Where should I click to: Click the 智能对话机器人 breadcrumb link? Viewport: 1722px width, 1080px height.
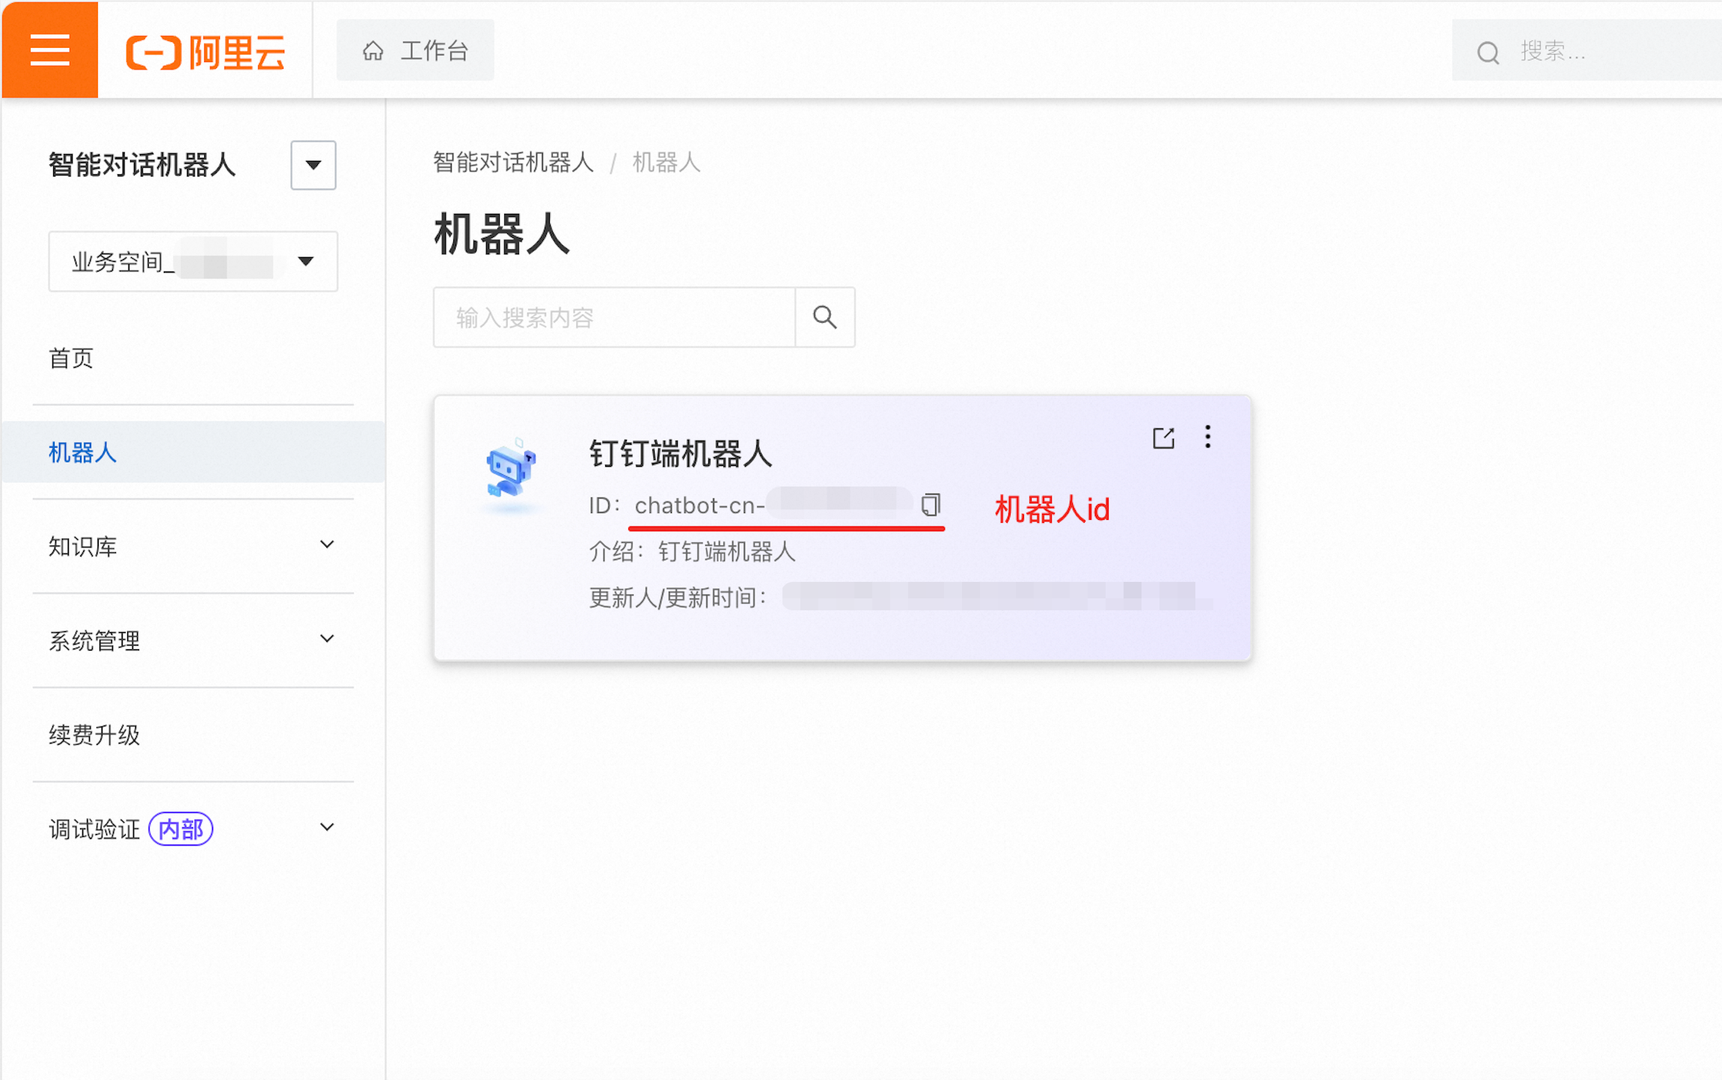[x=513, y=162]
